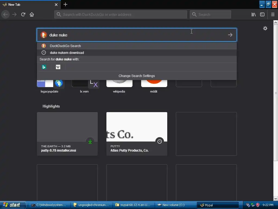The height and width of the screenshot is (209, 278).
Task: Open the Library icon in toolbar
Action: pyautogui.click(x=254, y=14)
